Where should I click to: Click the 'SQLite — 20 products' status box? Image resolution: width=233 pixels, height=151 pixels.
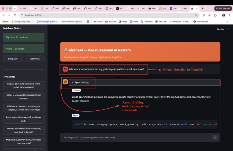pos(24,37)
